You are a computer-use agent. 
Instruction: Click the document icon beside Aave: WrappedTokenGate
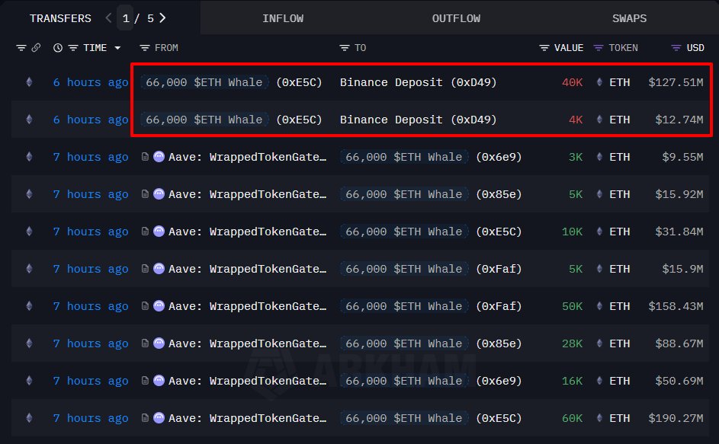[x=145, y=157]
